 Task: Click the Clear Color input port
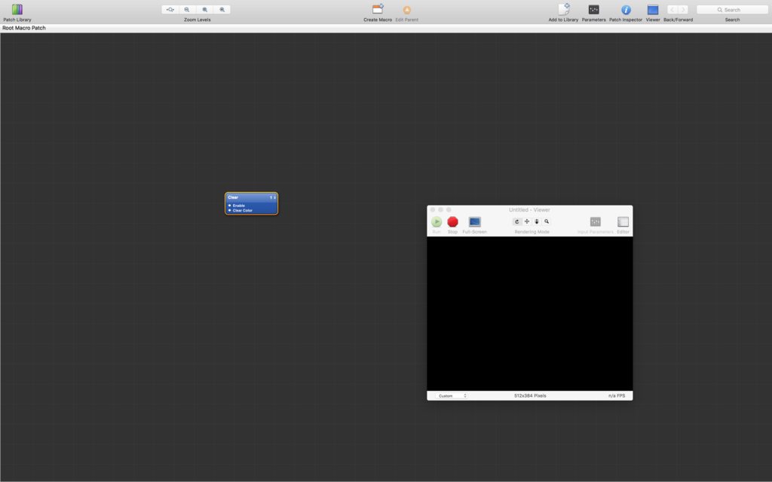click(x=230, y=210)
